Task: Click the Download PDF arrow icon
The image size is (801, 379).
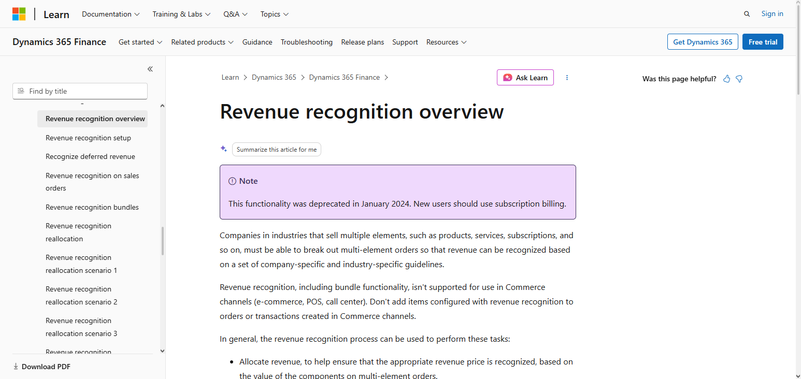Action: 16,367
